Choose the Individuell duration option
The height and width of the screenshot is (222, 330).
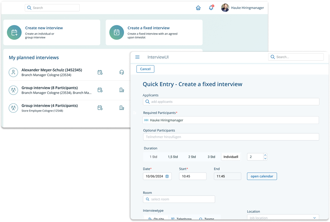point(231,157)
